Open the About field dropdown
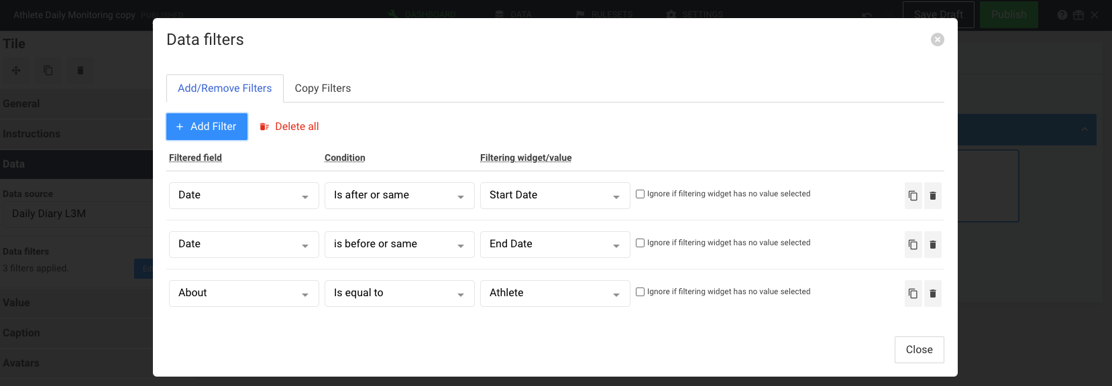Viewport: 1112px width, 386px height. [244, 294]
